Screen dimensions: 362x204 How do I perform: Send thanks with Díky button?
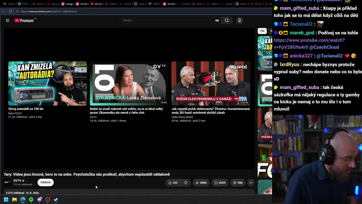[238, 183]
